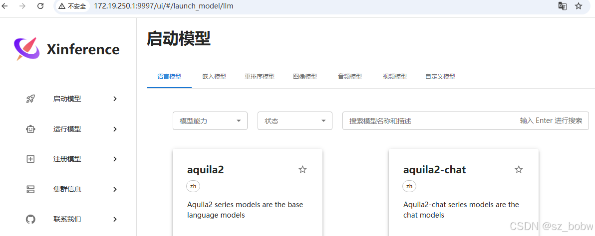This screenshot has height=236, width=595.
Task: Click the Xinference brand name text
Action: coord(83,50)
